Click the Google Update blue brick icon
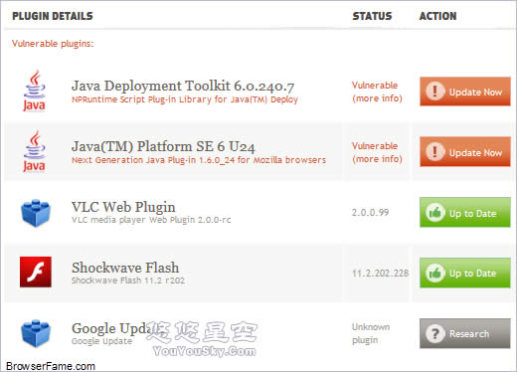Viewport: 517px width, 372px height. (x=36, y=333)
